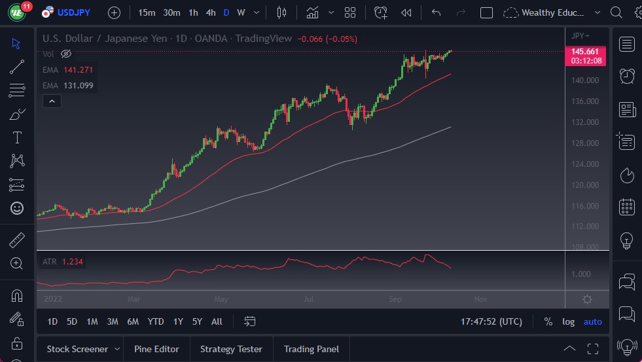Image resolution: width=642 pixels, height=362 pixels.
Task: Open the Strategy Tester tab
Action: coord(231,349)
